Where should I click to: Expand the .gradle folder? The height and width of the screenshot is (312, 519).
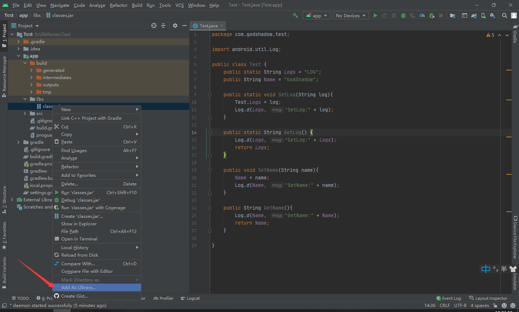click(18, 42)
